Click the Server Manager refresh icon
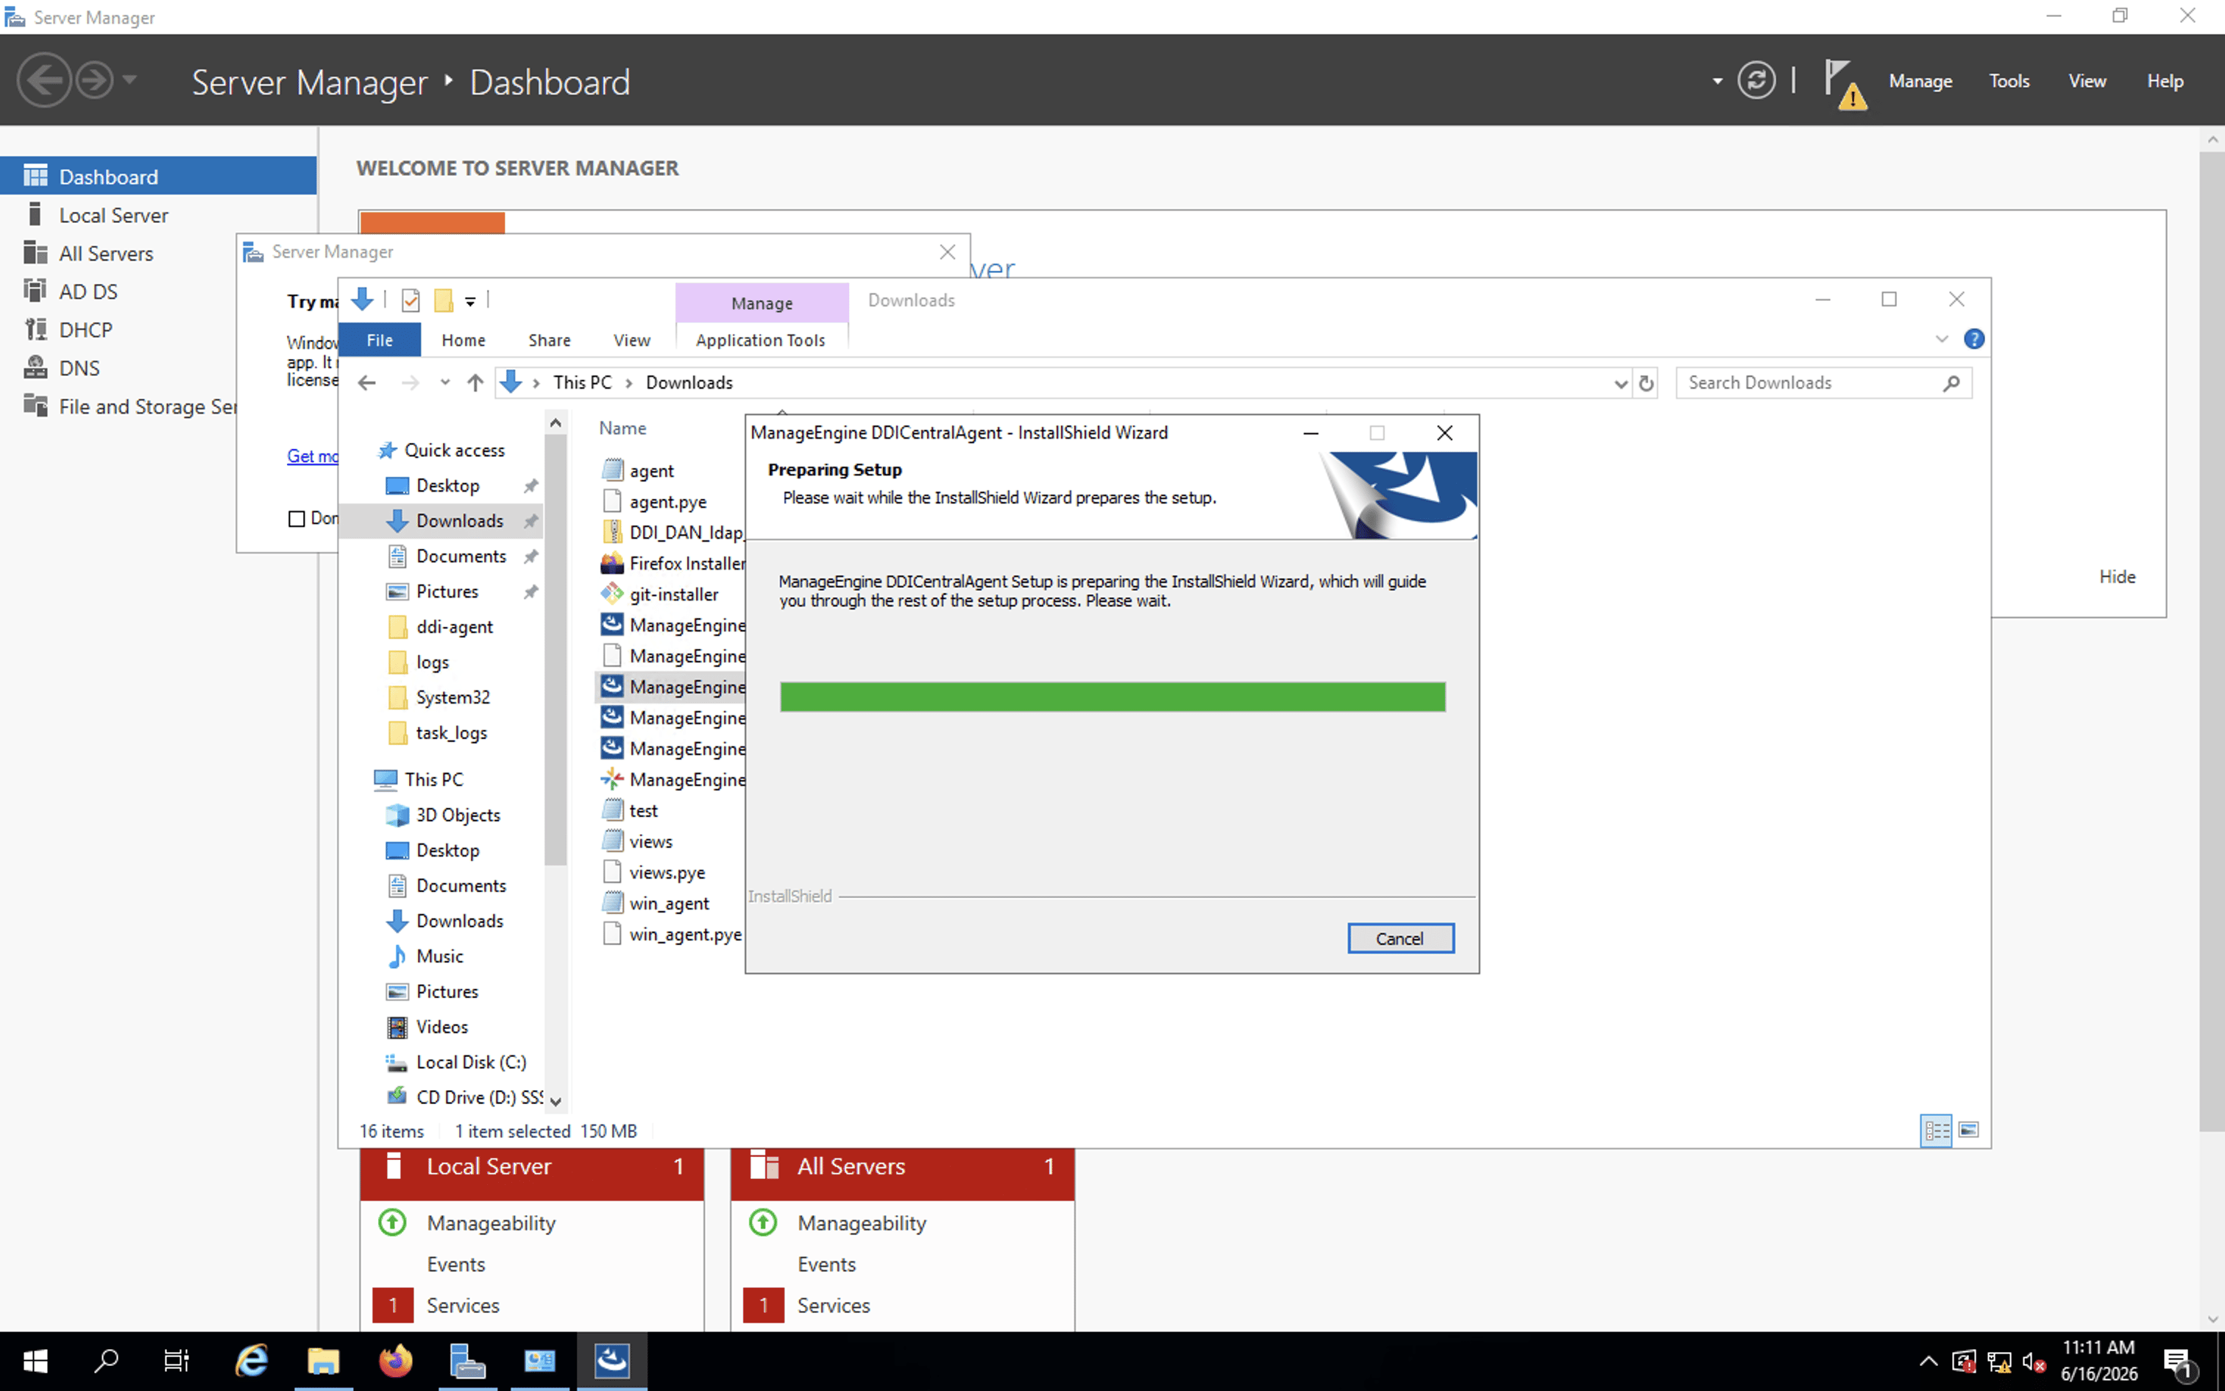Image resolution: width=2225 pixels, height=1391 pixels. tap(1756, 81)
